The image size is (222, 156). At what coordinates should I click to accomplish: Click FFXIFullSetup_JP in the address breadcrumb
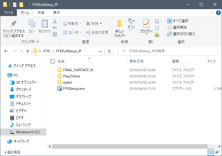(68, 51)
